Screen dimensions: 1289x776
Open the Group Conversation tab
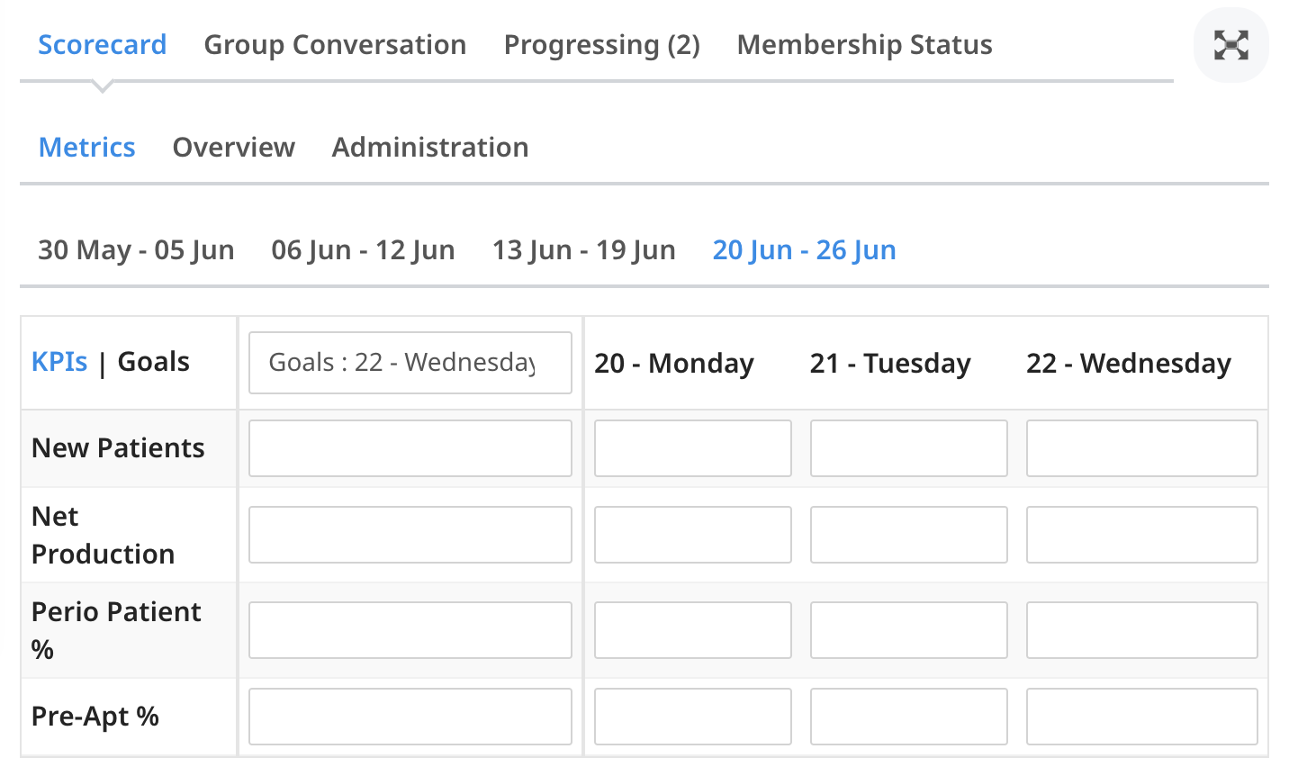(x=335, y=45)
